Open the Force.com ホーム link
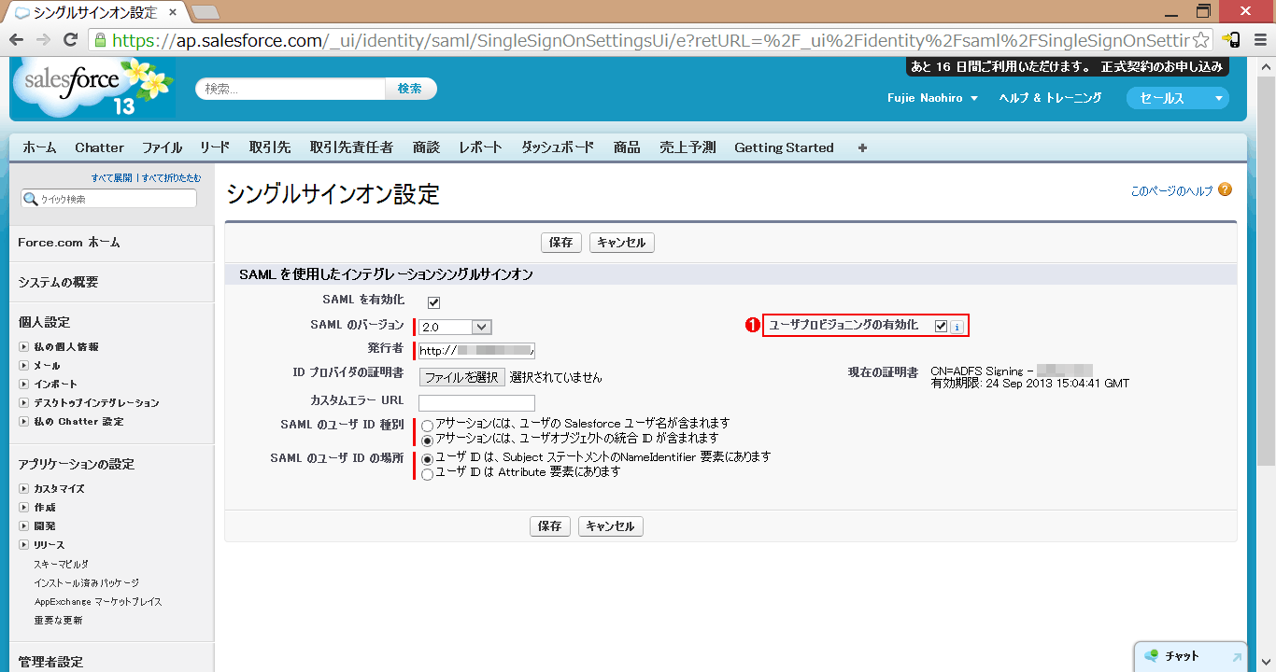 point(69,243)
